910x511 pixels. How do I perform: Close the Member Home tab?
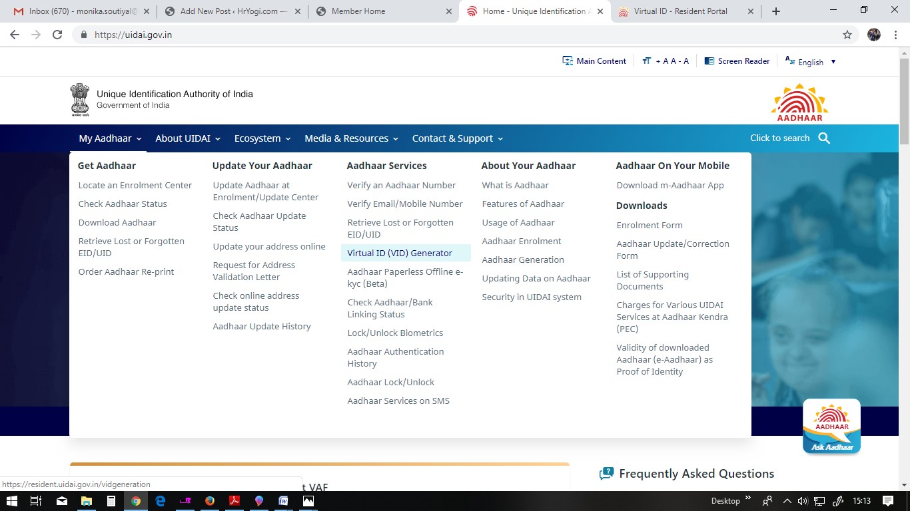449,11
